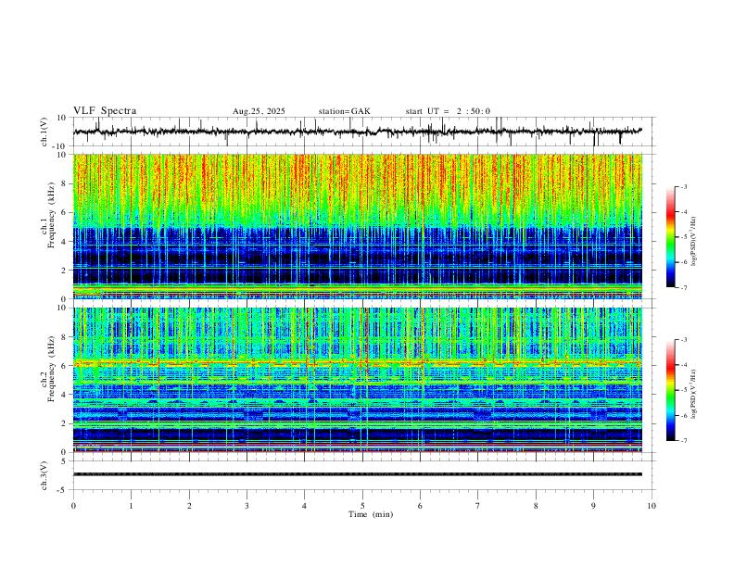Viewport: 734px width, 567px height.
Task: Click the ch.2 spectrogram color scale bar
Action: click(670, 390)
